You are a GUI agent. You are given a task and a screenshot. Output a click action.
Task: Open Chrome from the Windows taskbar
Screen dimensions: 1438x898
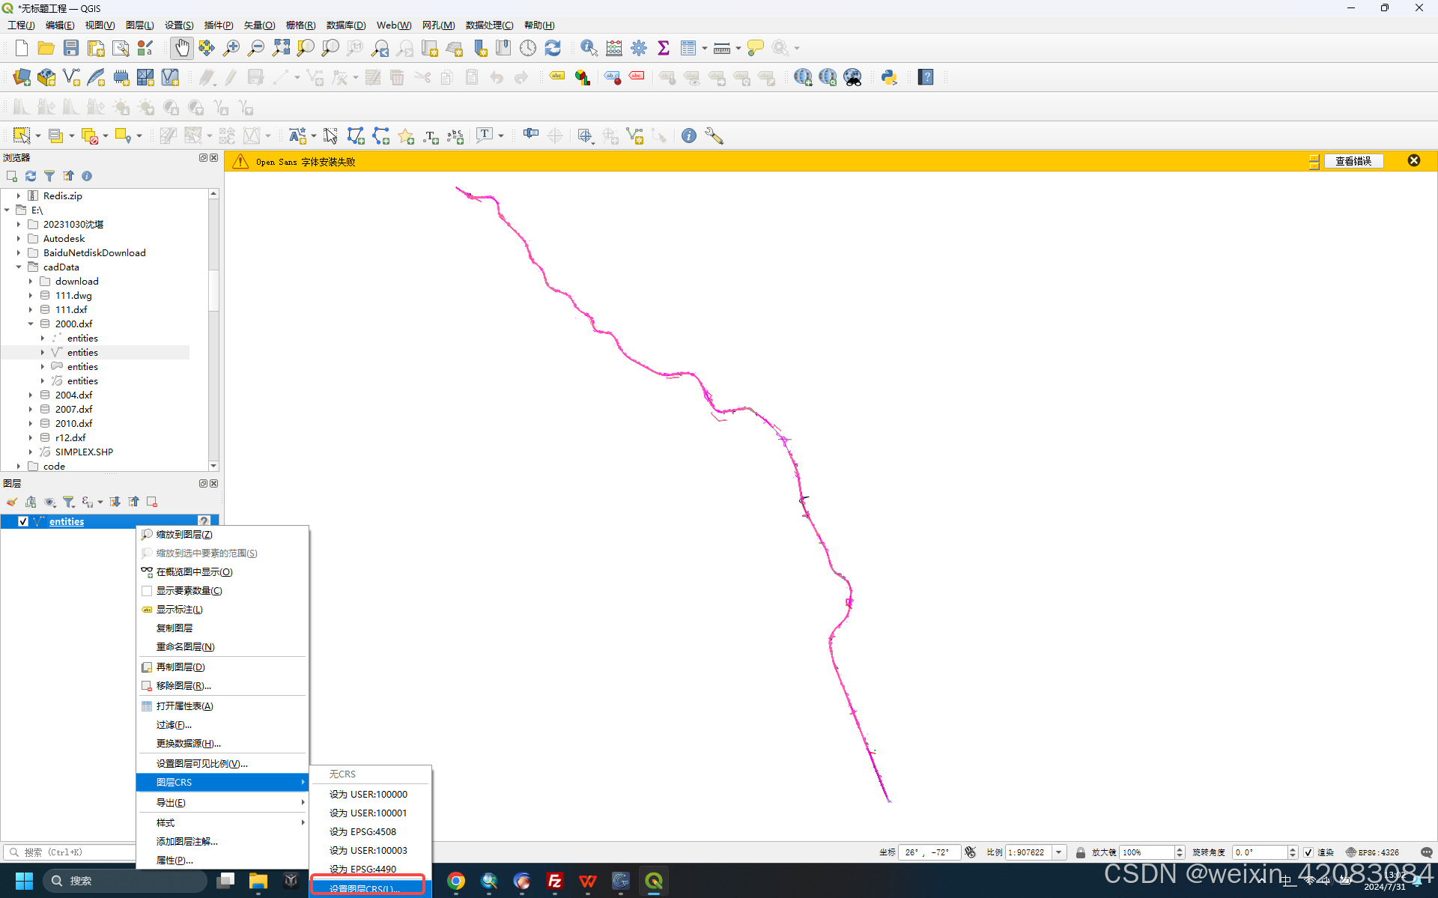[x=456, y=882]
